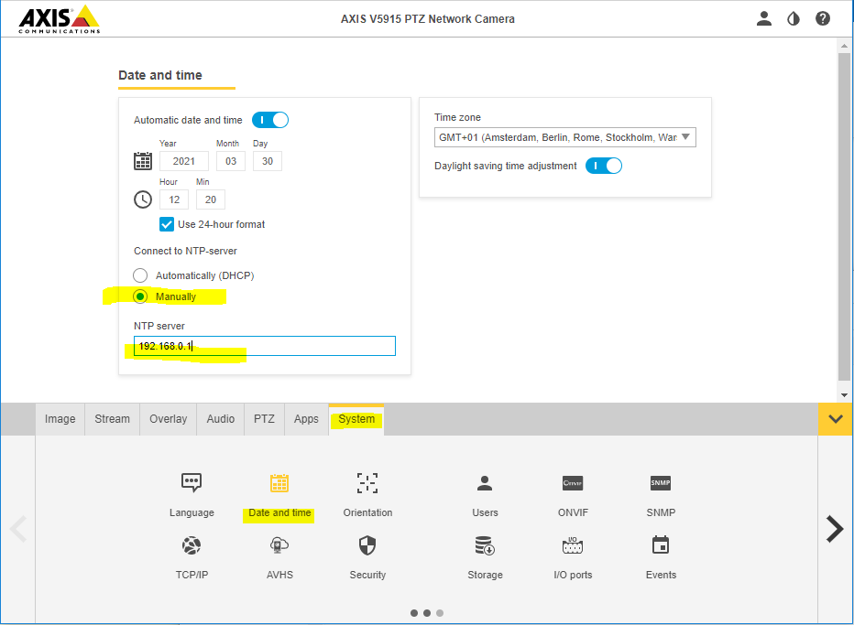Go to next settings page arrow
The height and width of the screenshot is (625, 854).
[x=835, y=529]
